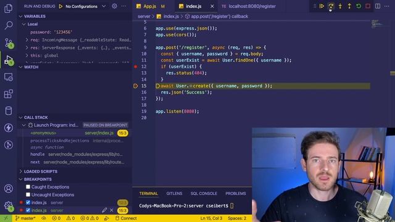Open No Configurations dropdown
395x222 pixels.
(x=86, y=6)
